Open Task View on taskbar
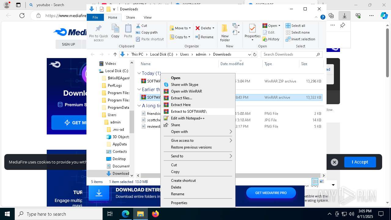391x220 pixels. [110, 214]
